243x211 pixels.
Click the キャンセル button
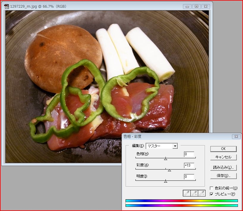click(223, 157)
